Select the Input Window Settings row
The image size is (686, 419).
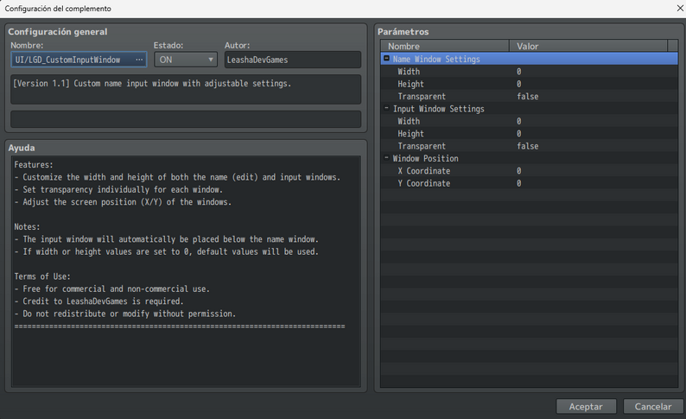click(529, 109)
